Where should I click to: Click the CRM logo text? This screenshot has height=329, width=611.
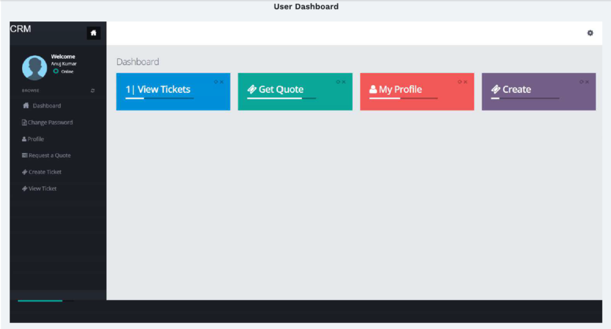pyautogui.click(x=20, y=29)
